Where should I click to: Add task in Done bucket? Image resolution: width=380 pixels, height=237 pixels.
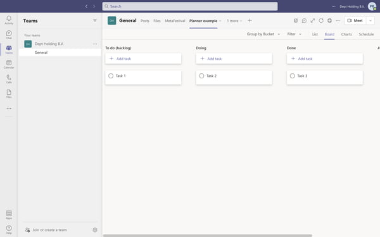pos(325,59)
